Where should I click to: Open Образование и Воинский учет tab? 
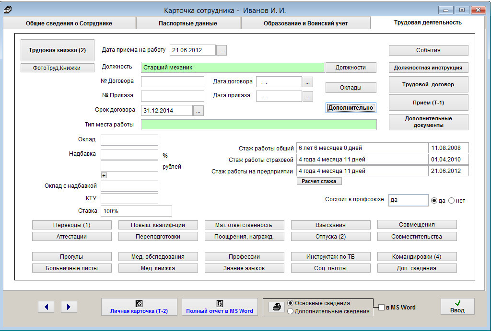coord(305,23)
